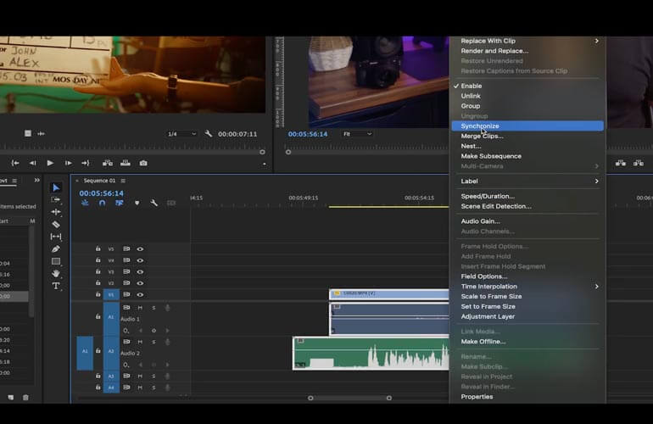653x424 pixels.
Task: Choose Unlink from context menu
Action: 527,96
